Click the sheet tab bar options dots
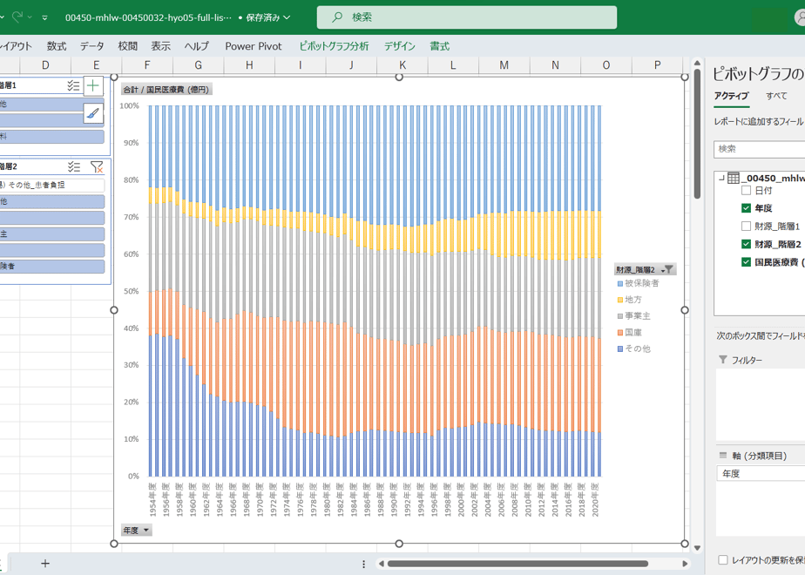 pos(363,564)
